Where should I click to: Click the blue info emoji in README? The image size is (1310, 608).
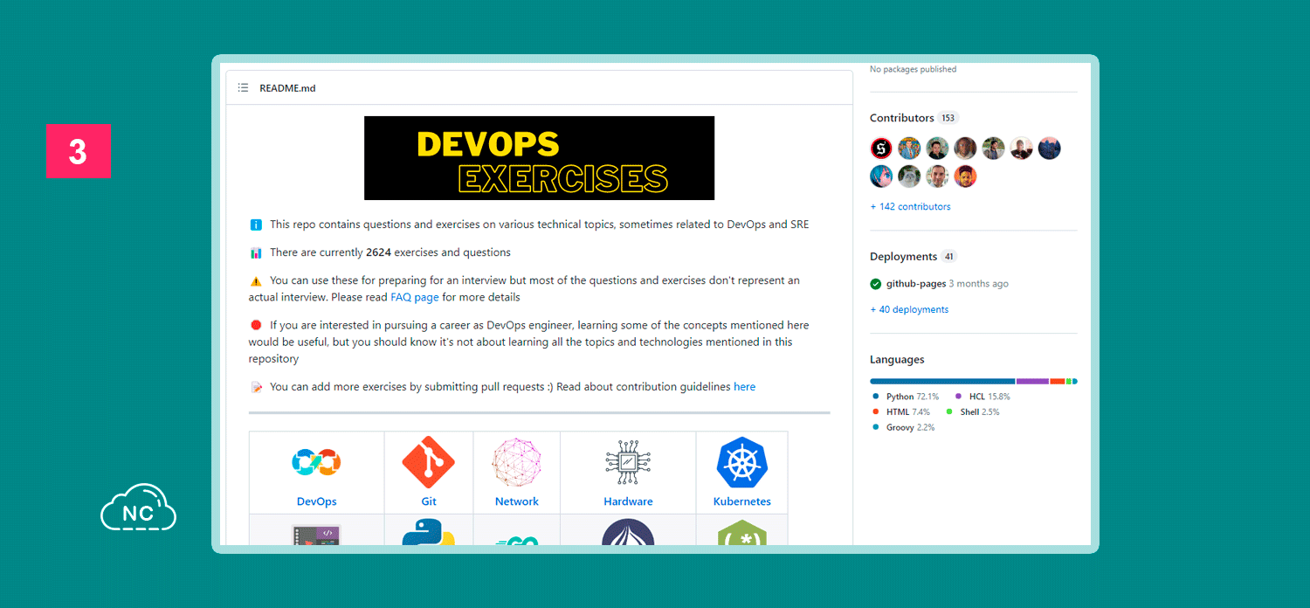256,225
